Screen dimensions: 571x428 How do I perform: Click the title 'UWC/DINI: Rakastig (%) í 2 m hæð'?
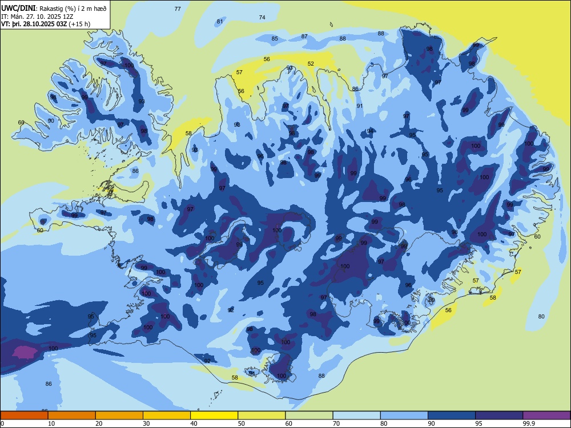pos(54,9)
